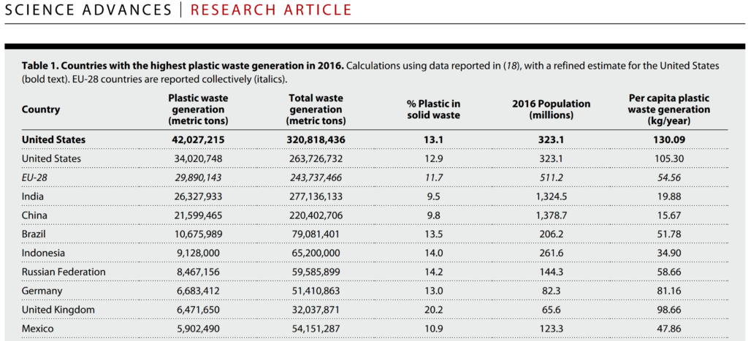748x341 pixels.
Task: Select the Country column header
Action: [x=41, y=110]
